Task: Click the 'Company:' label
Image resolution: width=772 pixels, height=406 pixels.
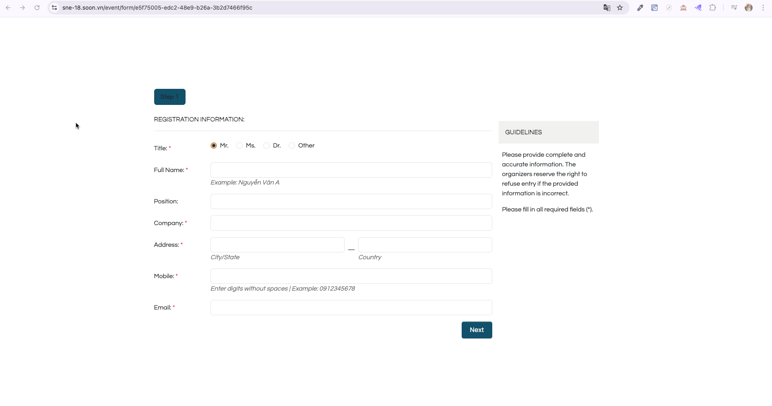Action: (169, 223)
